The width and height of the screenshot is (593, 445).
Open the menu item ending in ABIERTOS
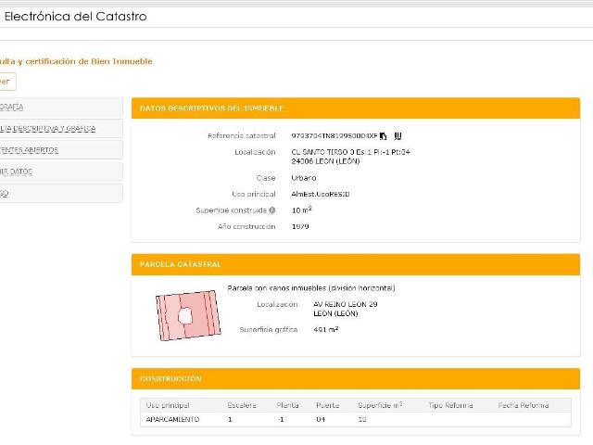coord(61,150)
